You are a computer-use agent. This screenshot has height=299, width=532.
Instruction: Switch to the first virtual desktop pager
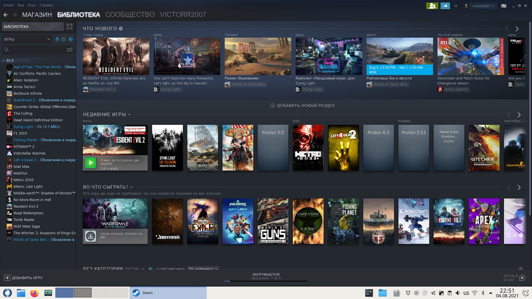click(64, 293)
